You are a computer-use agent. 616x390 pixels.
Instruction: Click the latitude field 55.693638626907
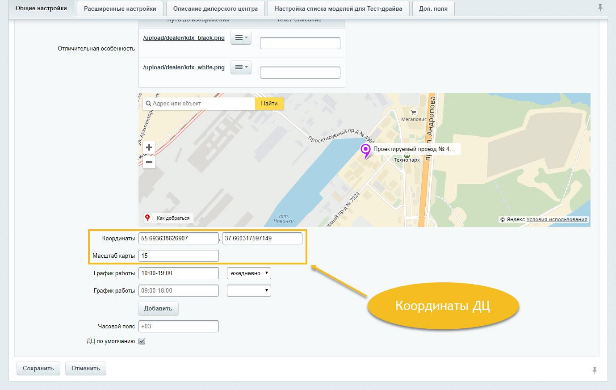[179, 238]
